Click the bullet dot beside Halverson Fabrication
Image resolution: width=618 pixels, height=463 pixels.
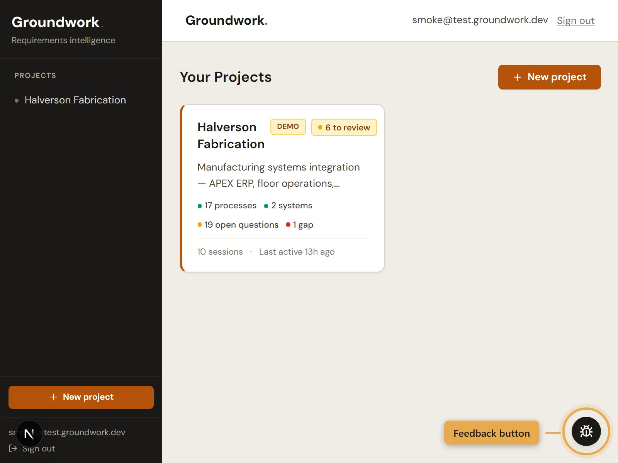point(16,101)
